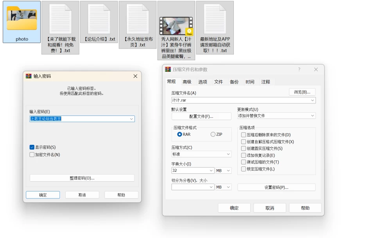Select the video file with the player thumbnail
This screenshot has height=238, width=391.
click(x=176, y=31)
